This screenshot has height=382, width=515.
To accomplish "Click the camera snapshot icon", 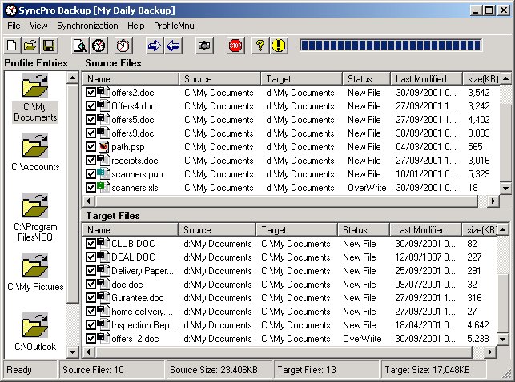I will pos(204,46).
